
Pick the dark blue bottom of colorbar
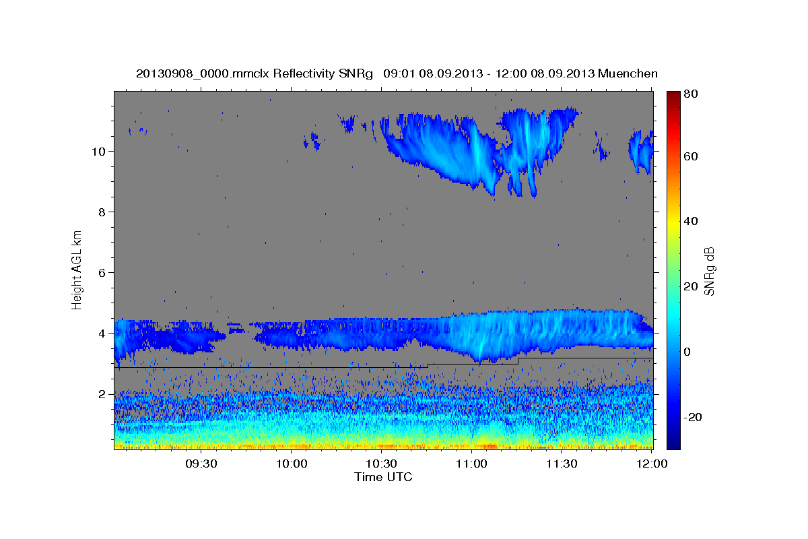pyautogui.click(x=673, y=441)
